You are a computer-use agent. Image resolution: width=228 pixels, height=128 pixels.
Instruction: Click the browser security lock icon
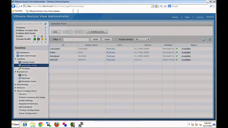tap(156, 6)
